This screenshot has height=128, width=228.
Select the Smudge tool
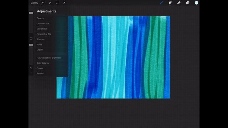pos(170,3)
